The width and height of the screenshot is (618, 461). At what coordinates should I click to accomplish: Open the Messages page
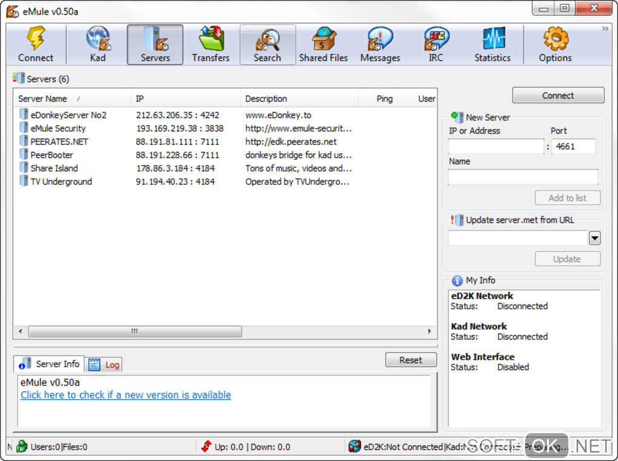click(380, 44)
